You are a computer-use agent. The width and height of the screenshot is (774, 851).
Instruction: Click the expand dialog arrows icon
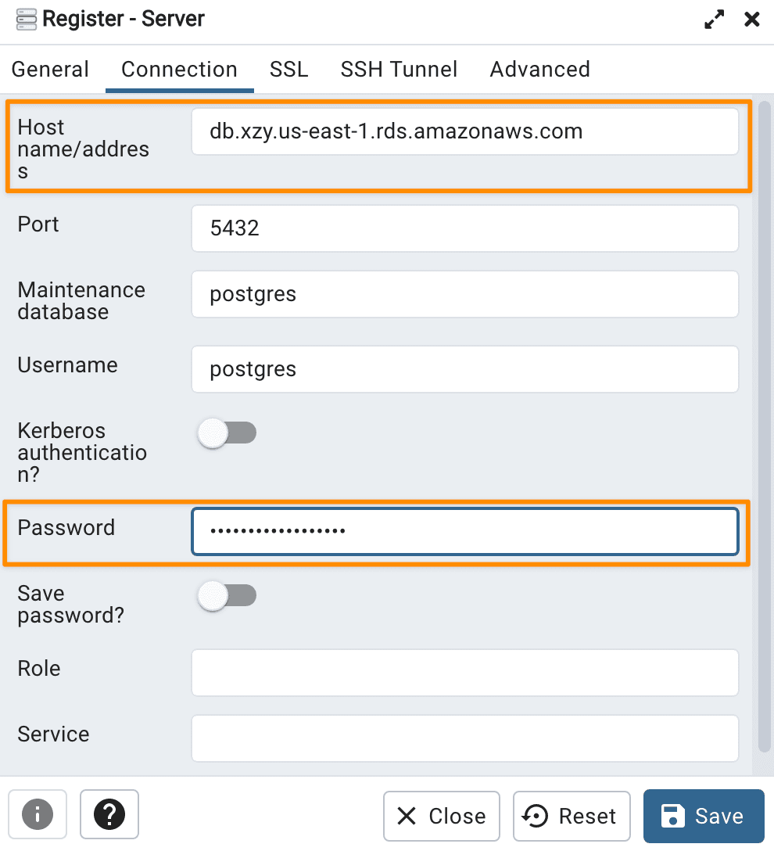(x=714, y=19)
